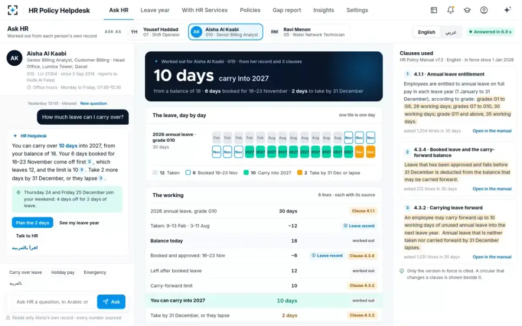Click the shield icon beside version note

coord(402,271)
